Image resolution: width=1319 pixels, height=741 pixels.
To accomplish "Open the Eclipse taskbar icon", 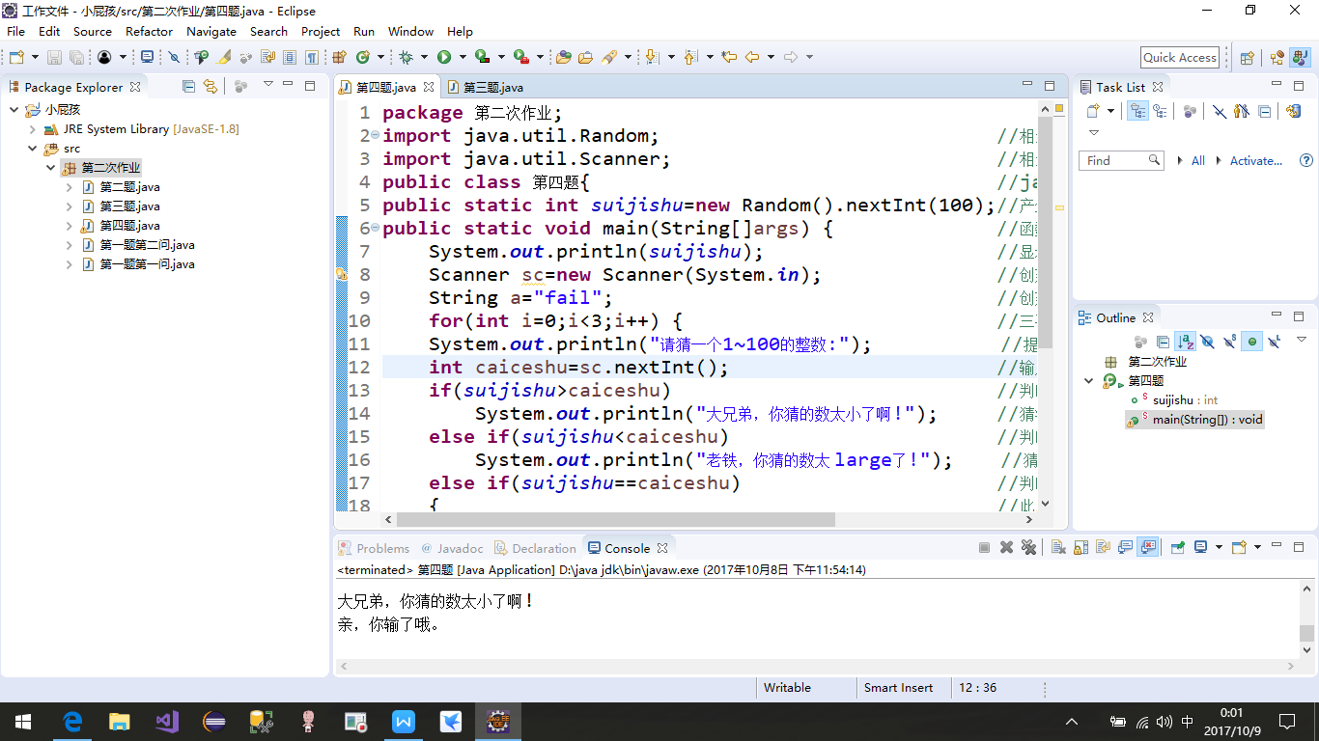I will [x=214, y=721].
